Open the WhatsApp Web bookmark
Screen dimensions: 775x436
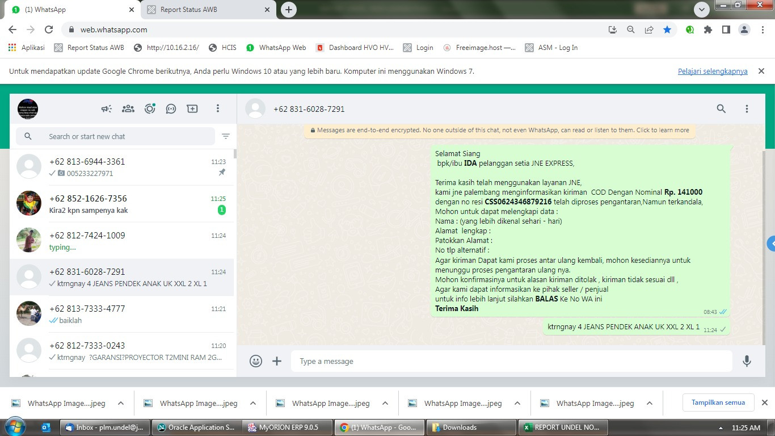pos(276,48)
